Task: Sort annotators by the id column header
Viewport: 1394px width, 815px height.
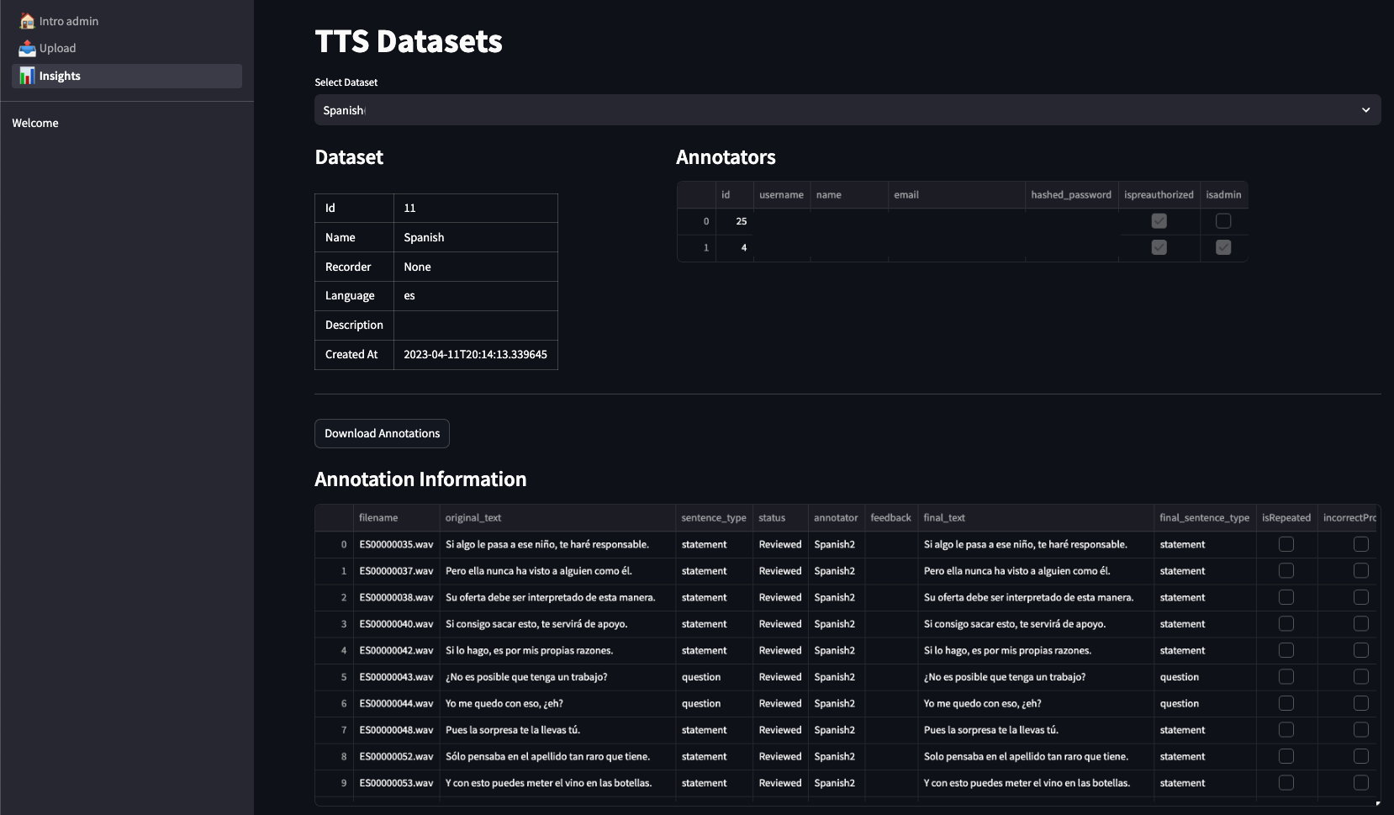Action: [x=734, y=194]
